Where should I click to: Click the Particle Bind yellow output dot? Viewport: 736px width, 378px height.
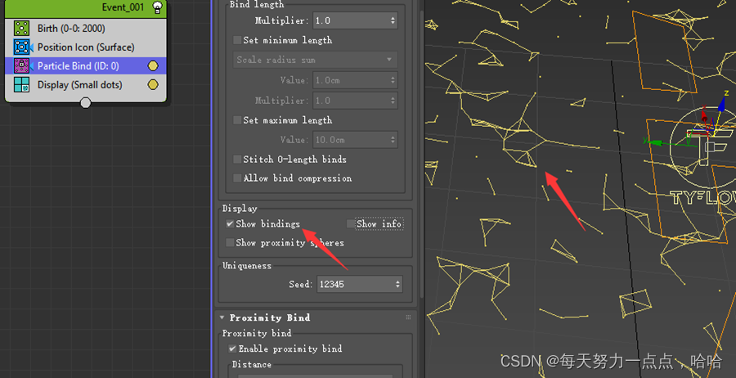tap(153, 66)
